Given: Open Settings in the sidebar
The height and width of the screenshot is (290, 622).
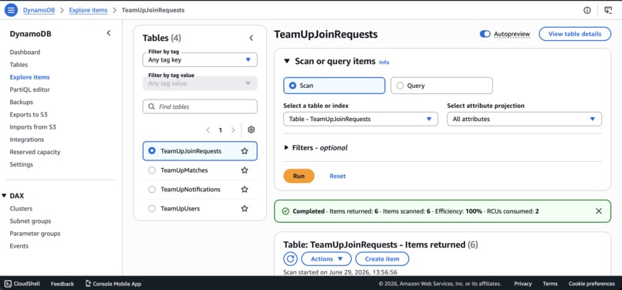Looking at the screenshot, I should click(x=22, y=164).
